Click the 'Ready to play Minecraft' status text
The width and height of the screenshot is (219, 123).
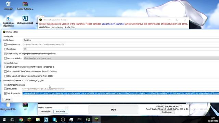(167, 109)
